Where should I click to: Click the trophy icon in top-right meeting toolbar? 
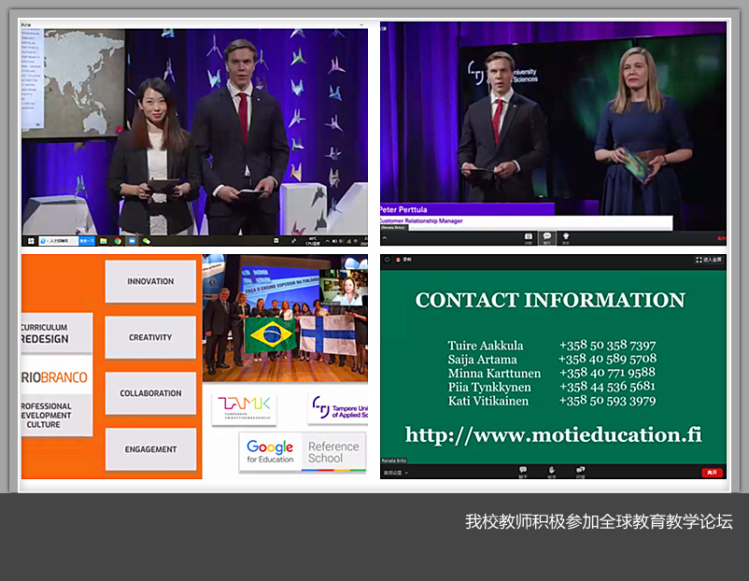pos(566,237)
